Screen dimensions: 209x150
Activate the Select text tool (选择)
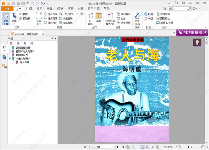[14, 18]
